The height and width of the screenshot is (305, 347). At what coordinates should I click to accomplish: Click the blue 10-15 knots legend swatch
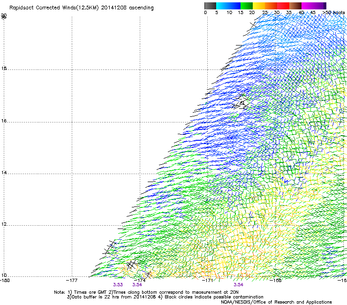click(x=234, y=6)
